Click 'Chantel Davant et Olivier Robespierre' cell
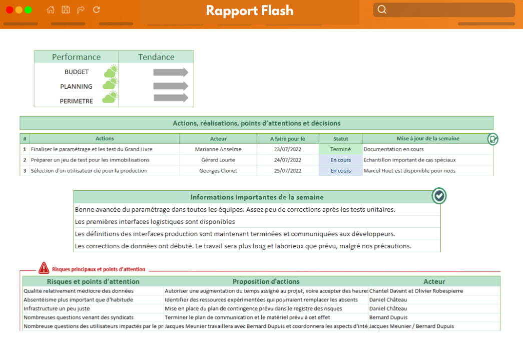Viewport: 523px width, 364px height. 434,291
